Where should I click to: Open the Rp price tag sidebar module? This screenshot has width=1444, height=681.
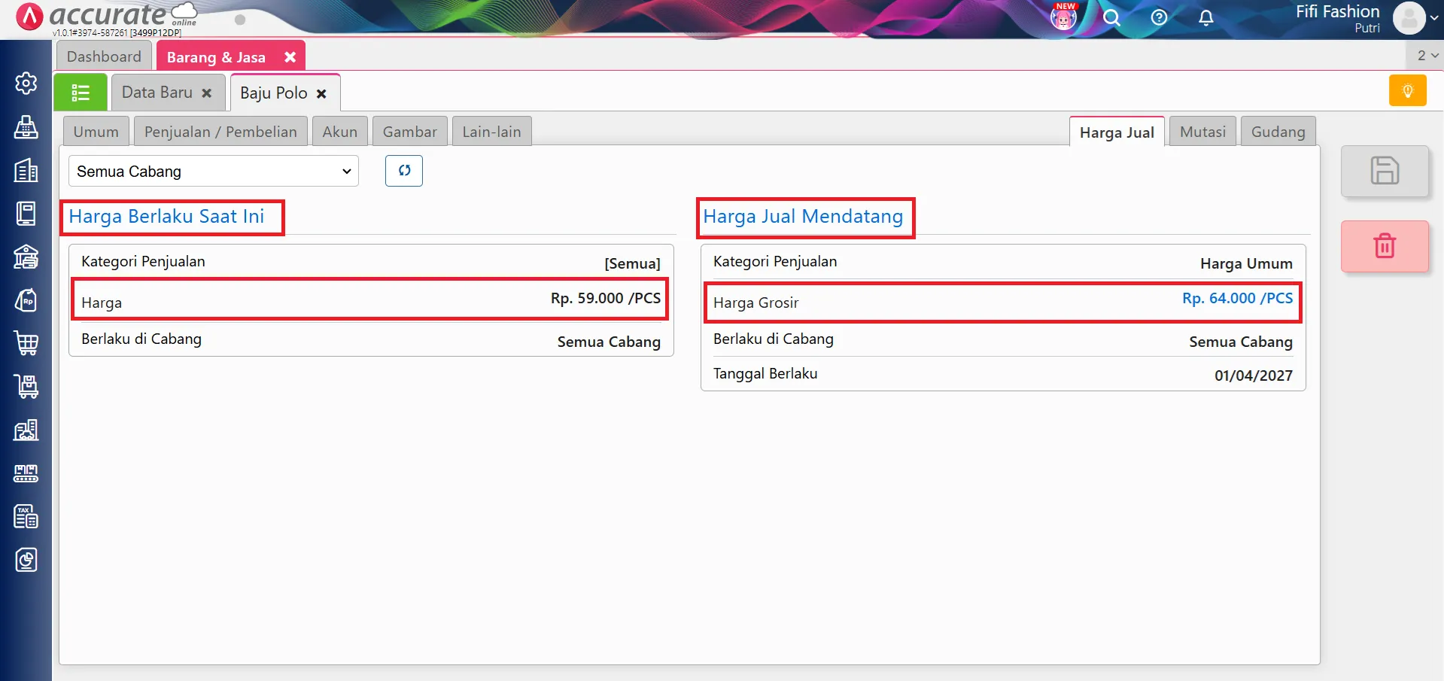coord(26,300)
